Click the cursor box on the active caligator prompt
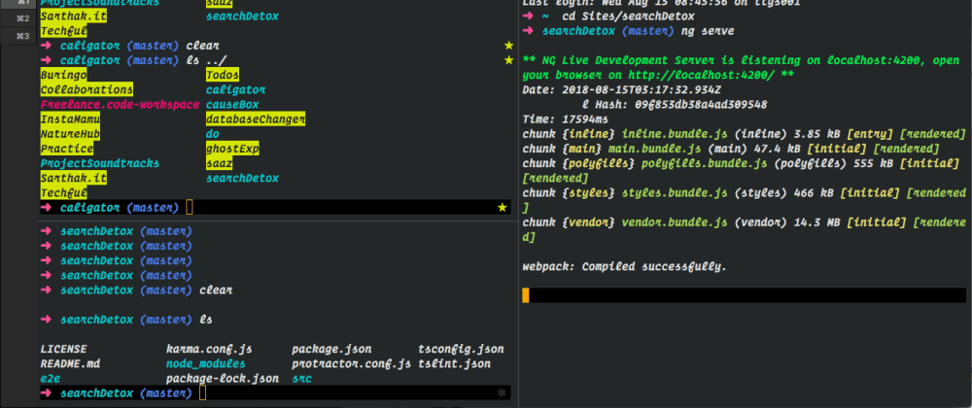The height and width of the screenshot is (408, 972). (190, 208)
